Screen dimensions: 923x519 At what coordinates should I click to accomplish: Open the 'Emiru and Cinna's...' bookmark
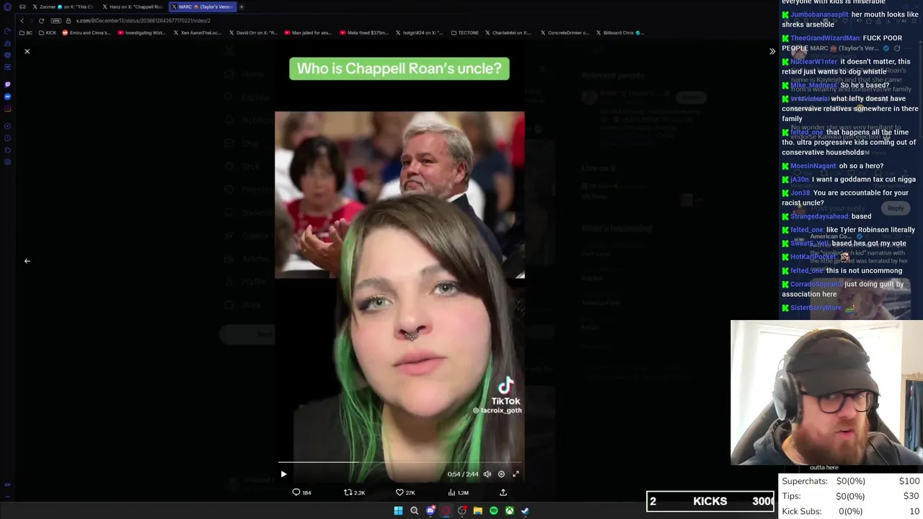87,32
